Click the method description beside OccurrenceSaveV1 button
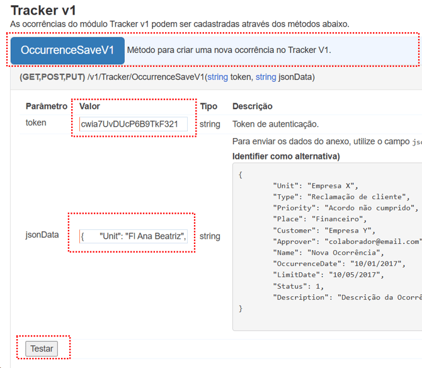 pos(229,50)
